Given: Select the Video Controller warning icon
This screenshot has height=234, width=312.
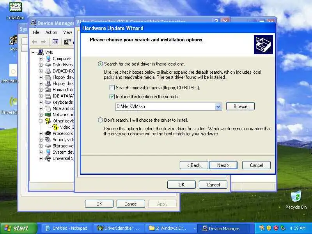Looking at the screenshot, I should tap(55, 127).
